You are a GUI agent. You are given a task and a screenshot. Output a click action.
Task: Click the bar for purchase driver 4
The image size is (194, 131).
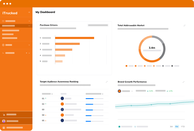click(x=60, y=56)
